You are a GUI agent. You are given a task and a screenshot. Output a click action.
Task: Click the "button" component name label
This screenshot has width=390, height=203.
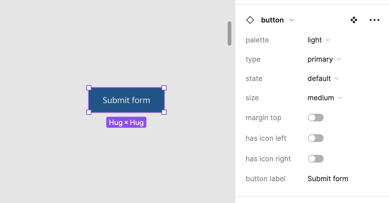272,20
